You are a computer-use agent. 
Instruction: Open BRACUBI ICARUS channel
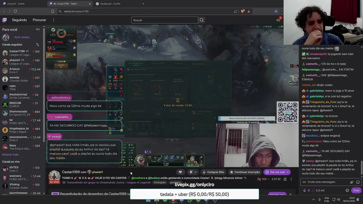22,105
